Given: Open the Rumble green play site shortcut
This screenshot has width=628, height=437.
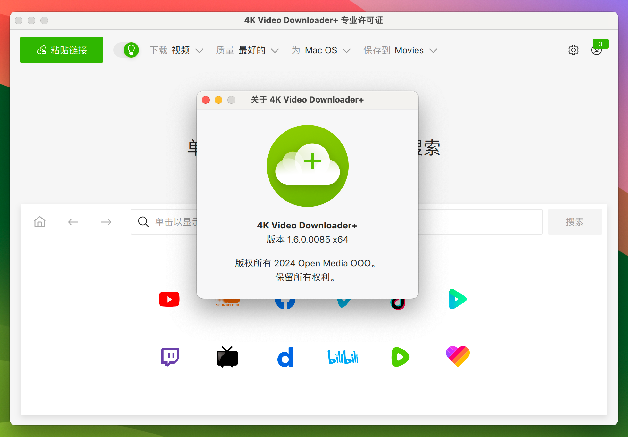Looking at the screenshot, I should click(400, 357).
